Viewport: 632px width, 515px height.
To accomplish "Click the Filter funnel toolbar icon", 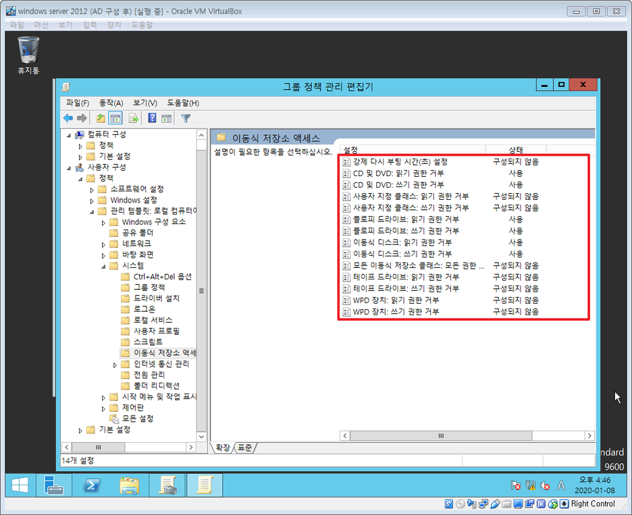I will [186, 119].
